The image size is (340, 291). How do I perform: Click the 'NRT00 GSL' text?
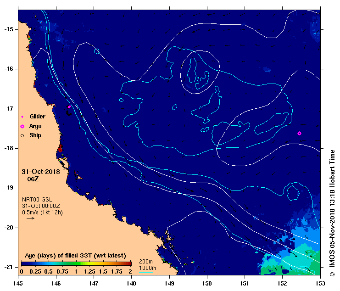tap(37, 200)
